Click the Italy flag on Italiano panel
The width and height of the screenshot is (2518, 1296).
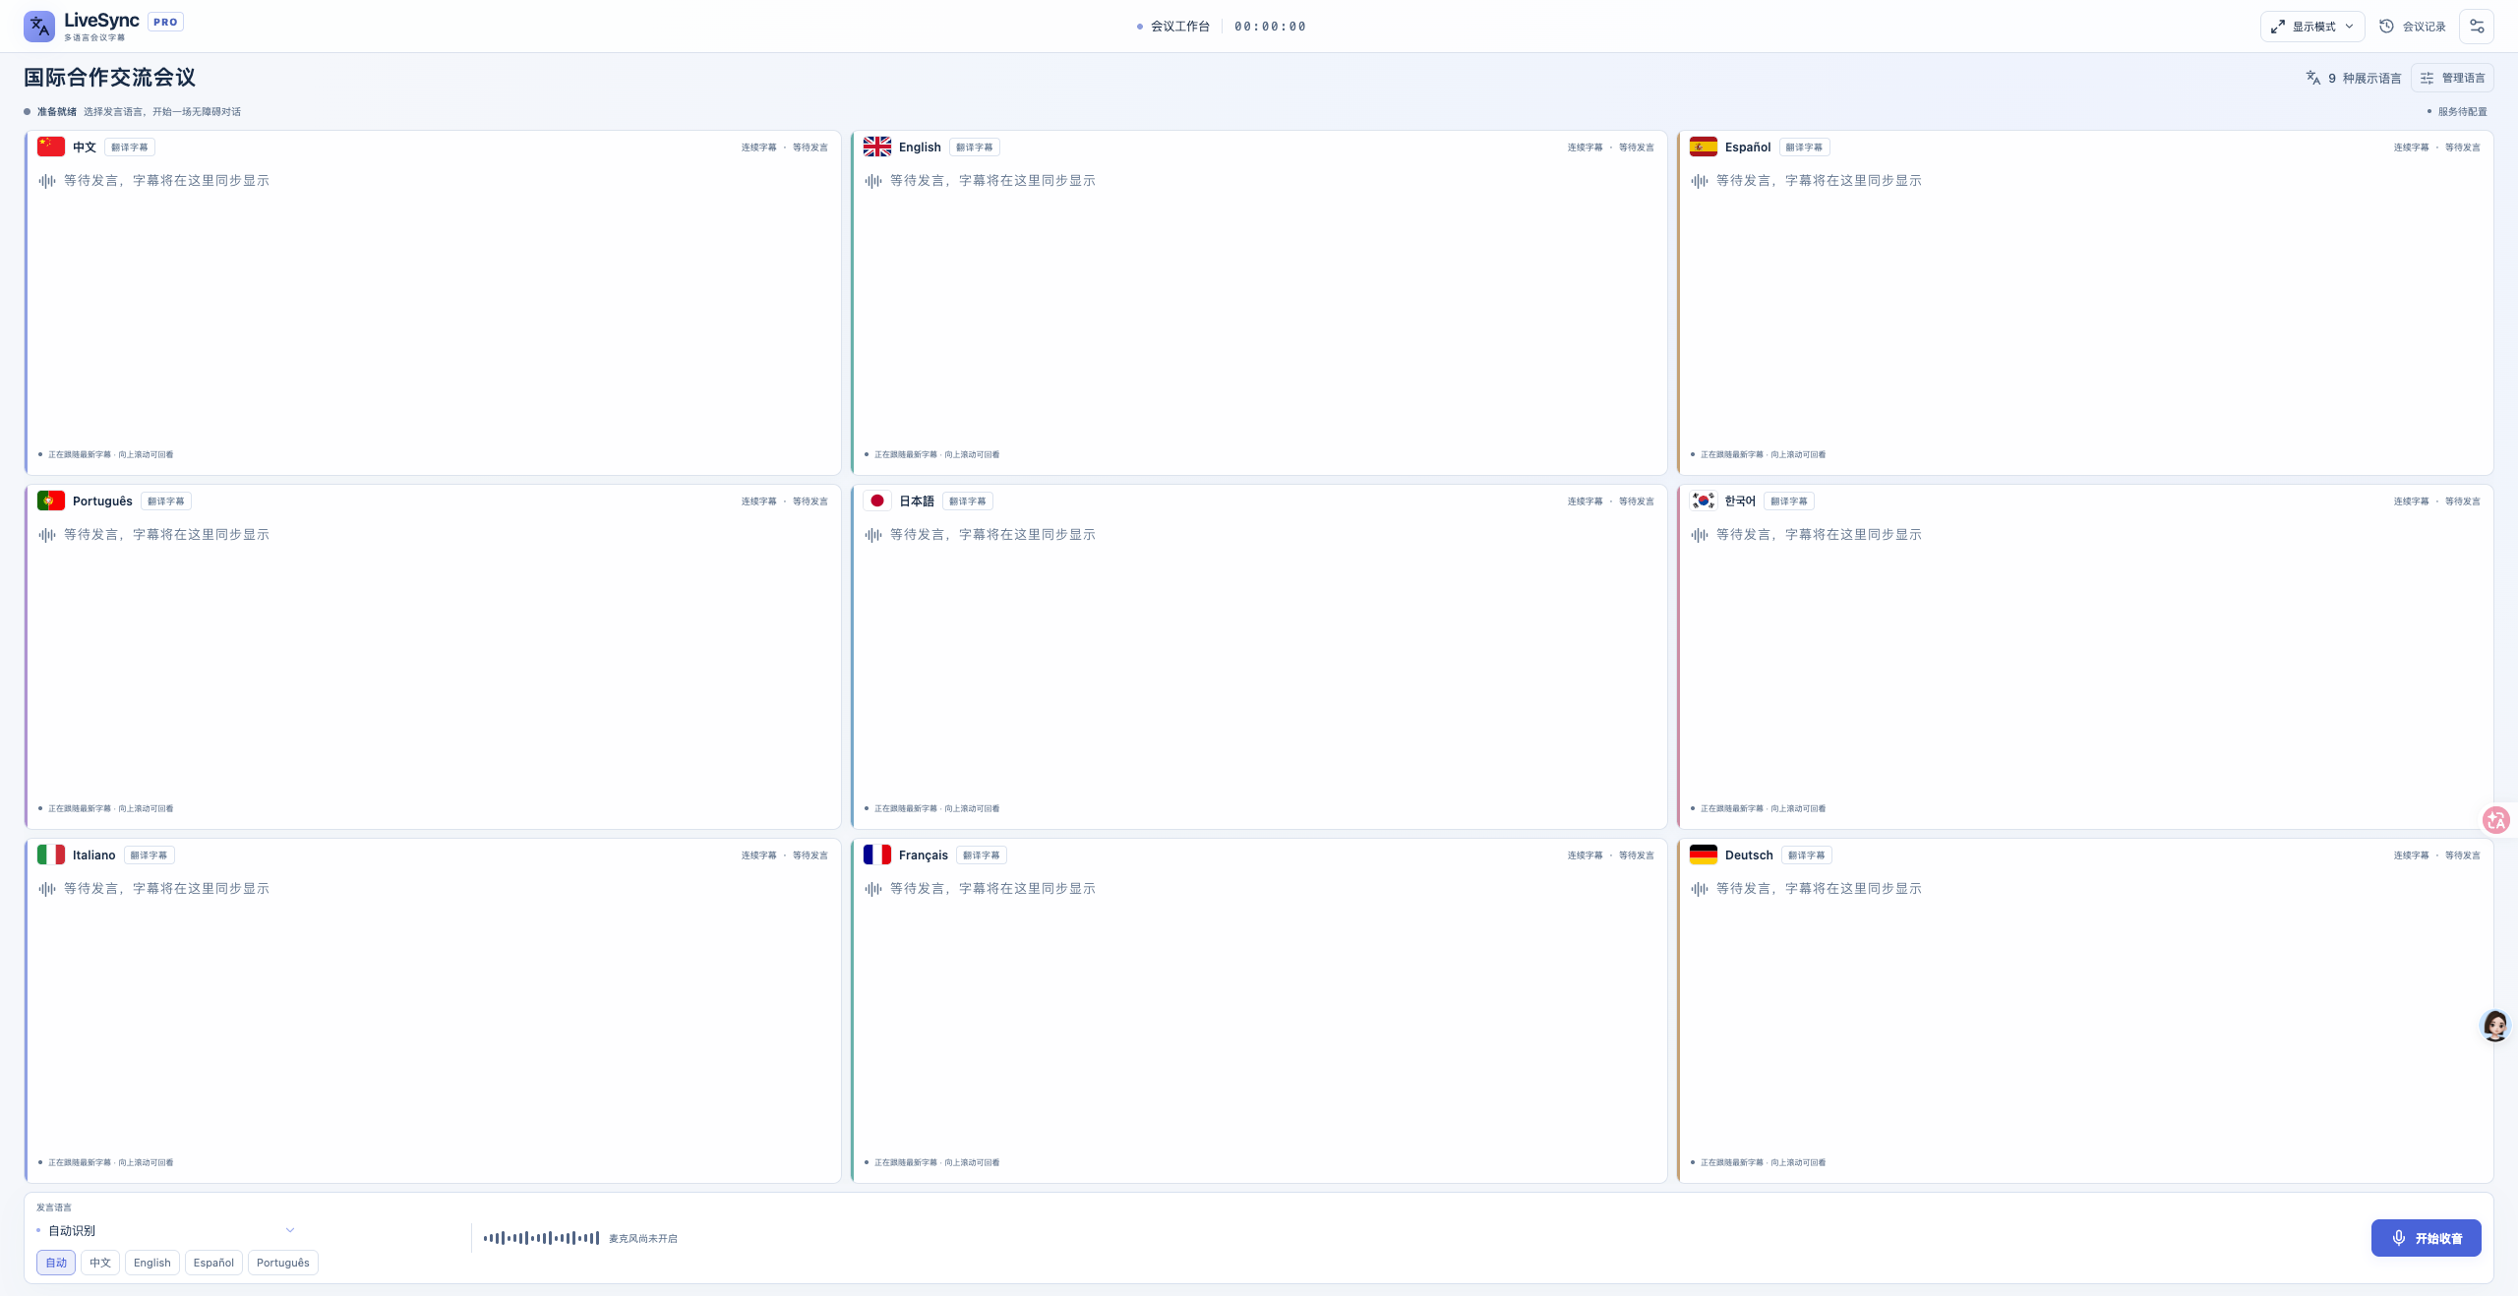coord(51,854)
